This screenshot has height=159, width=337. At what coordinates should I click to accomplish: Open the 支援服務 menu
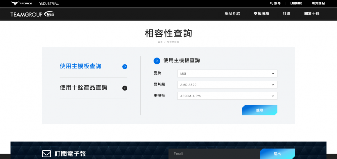pos(261,14)
